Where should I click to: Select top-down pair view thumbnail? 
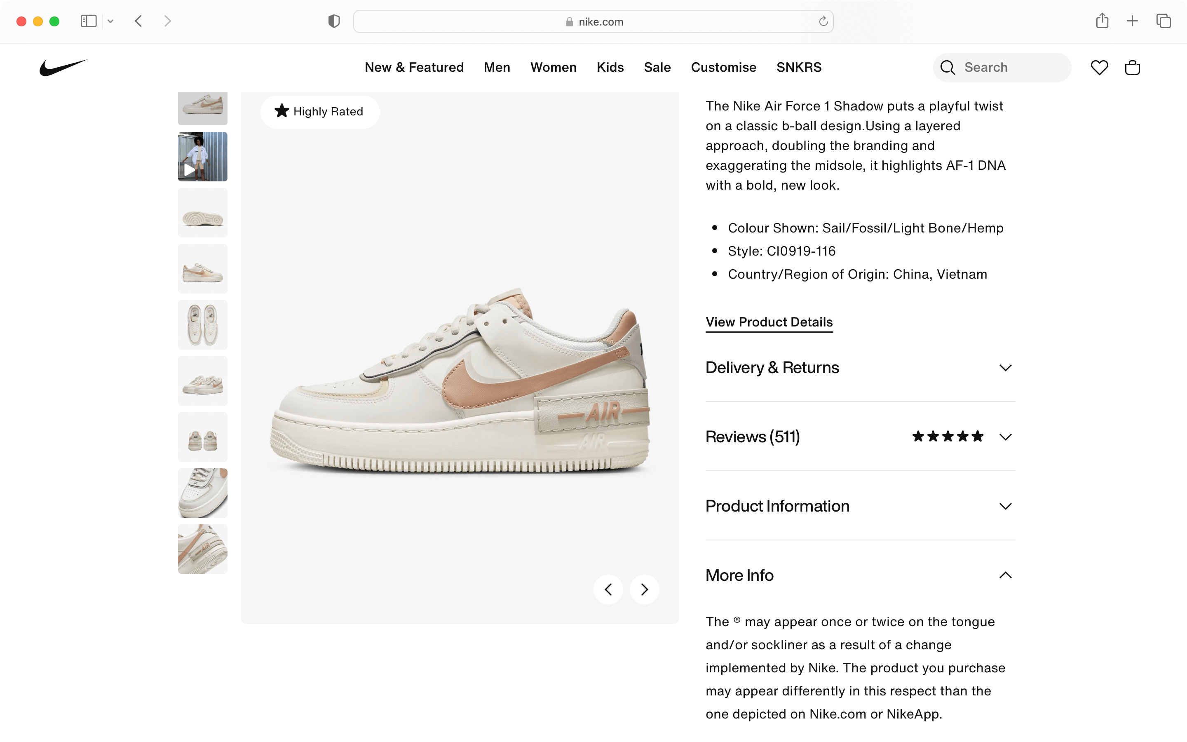[x=203, y=325]
